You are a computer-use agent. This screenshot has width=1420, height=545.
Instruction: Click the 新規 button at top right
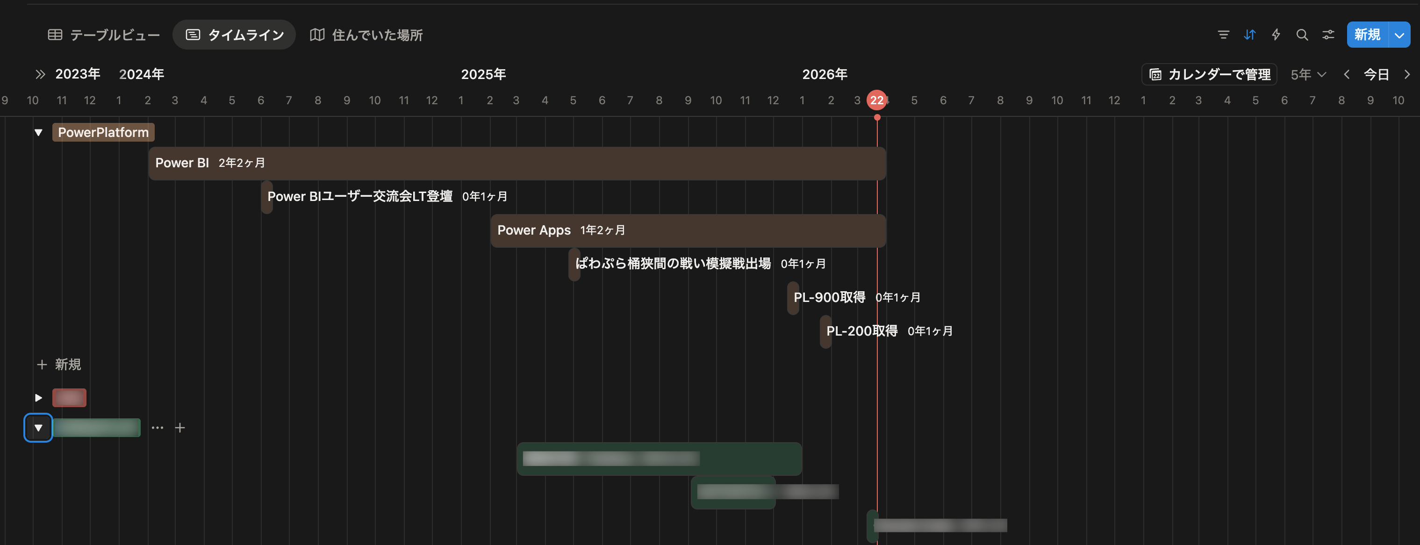click(x=1368, y=35)
